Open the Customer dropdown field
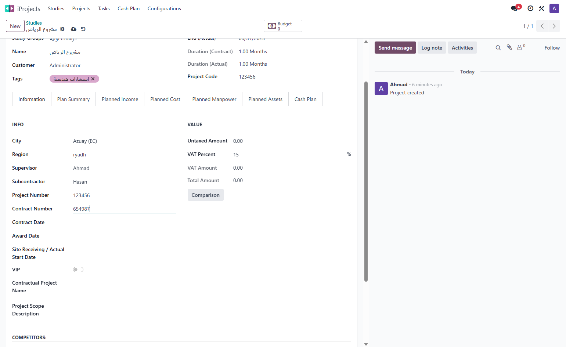This screenshot has height=347, width=566. 113,65
